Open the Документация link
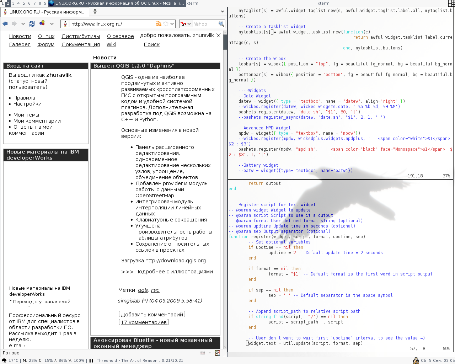Image resolution: width=455 pixels, height=364 pixels. click(x=81, y=44)
